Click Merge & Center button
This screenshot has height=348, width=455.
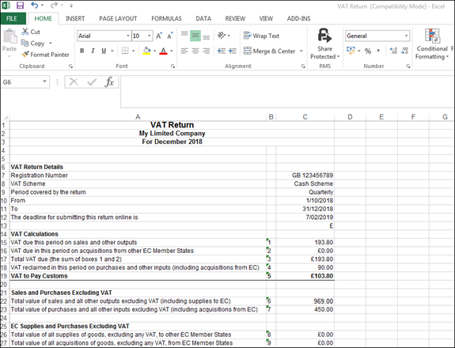coord(269,51)
